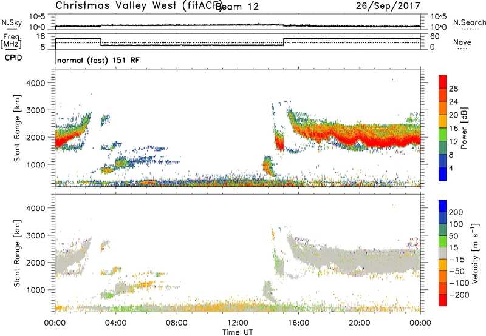Click the 'CPID' label
Viewport: 486px width, 336px height.
(13, 58)
